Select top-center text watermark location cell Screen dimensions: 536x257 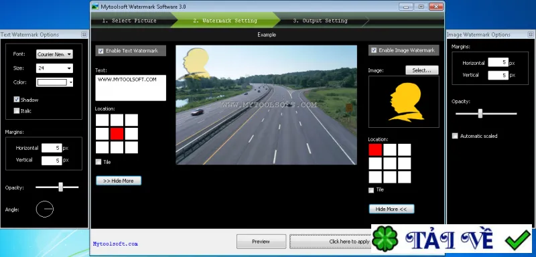click(x=117, y=120)
